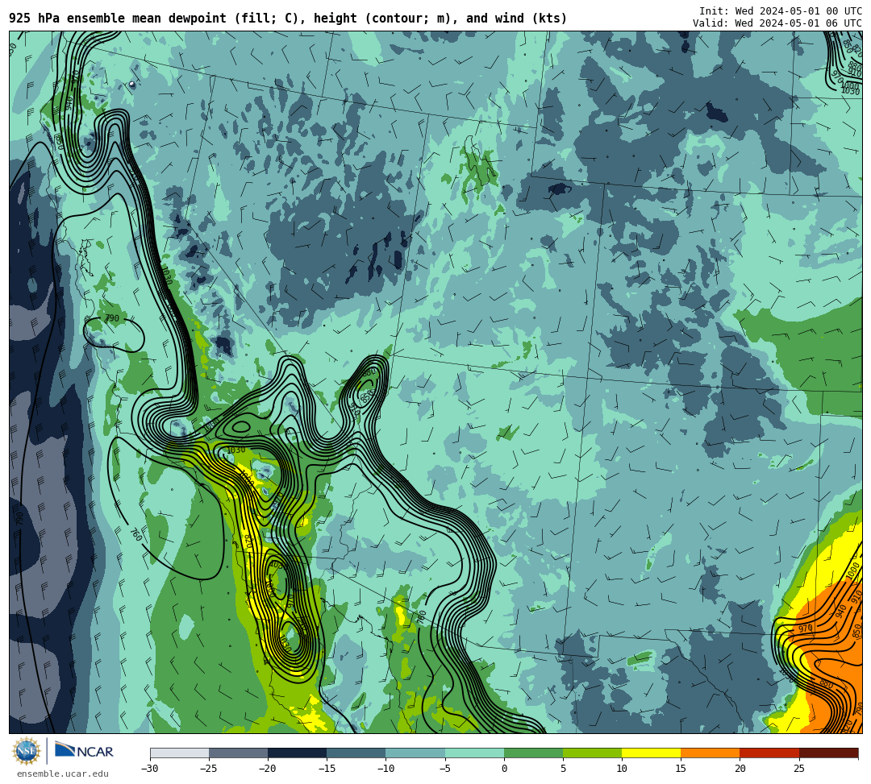871x784 pixels.
Task: Pick the -25 to -20 slate gray swatch
Action: [238, 753]
